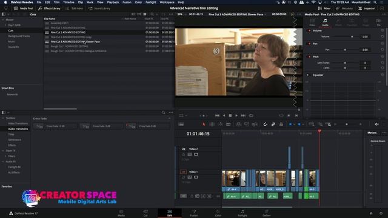Choose the Dynamic Trim Mode tool
Screen dimensions: 388x218
click(x=220, y=124)
